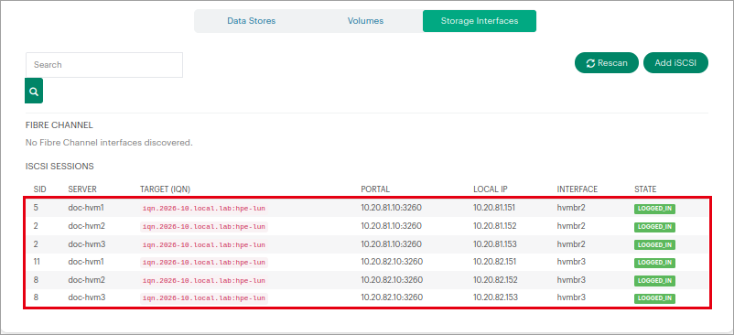Click the INTERFACE column header
The width and height of the screenshot is (734, 335).
(577, 189)
